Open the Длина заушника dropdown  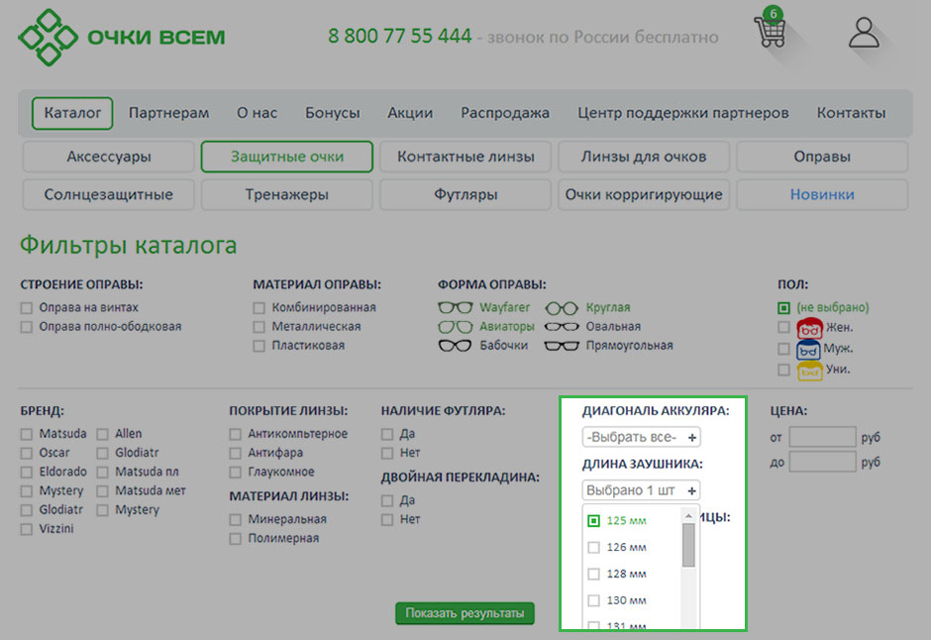pos(641,490)
